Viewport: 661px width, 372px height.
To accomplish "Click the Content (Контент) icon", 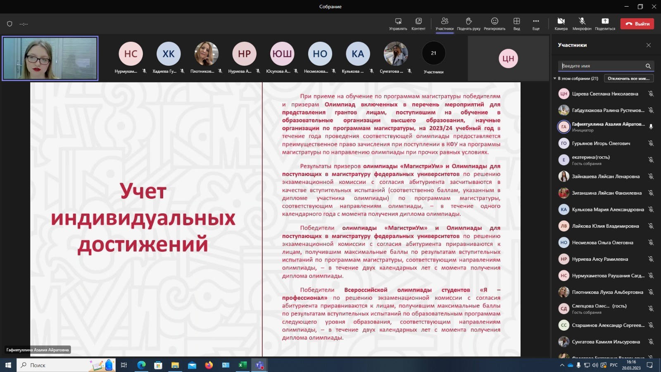I will [418, 24].
